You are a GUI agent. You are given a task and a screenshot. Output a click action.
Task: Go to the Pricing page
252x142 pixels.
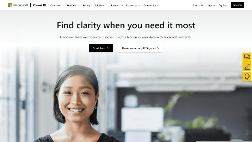(86, 5)
